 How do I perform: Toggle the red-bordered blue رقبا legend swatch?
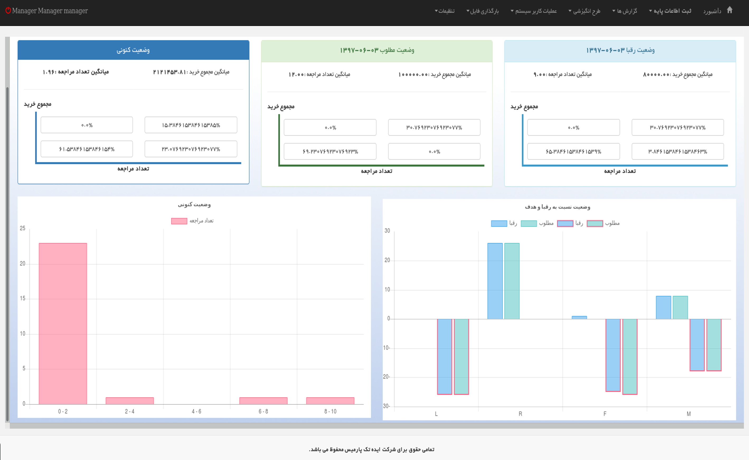565,224
